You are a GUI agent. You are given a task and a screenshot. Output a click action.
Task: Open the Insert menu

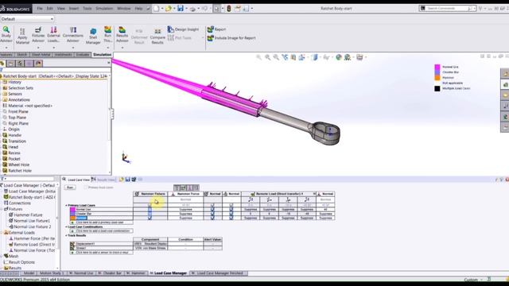[x=73, y=9]
